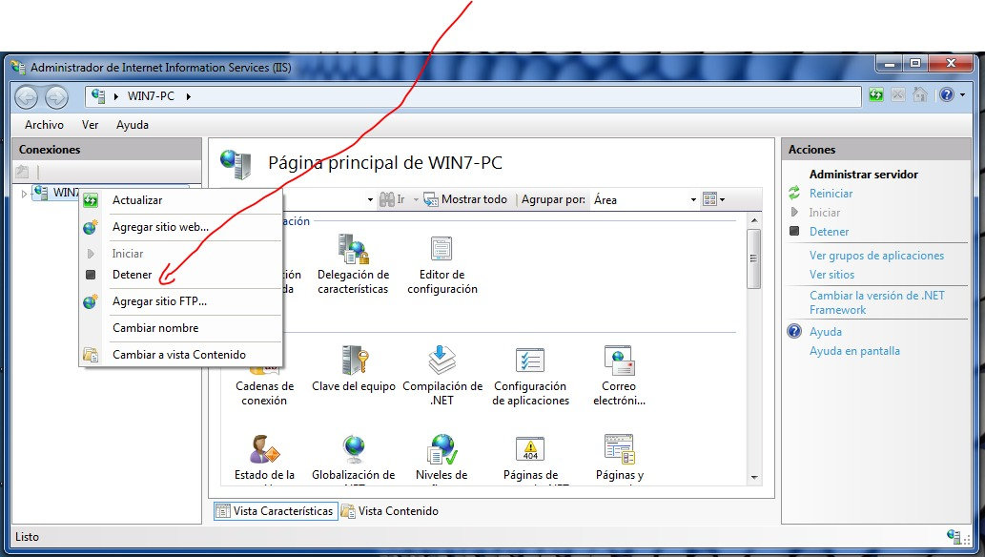Go forward with the navigation arrow
Viewport: 985px width, 557px height.
pyautogui.click(x=56, y=97)
